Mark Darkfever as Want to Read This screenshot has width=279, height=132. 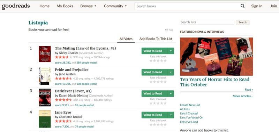(154, 93)
